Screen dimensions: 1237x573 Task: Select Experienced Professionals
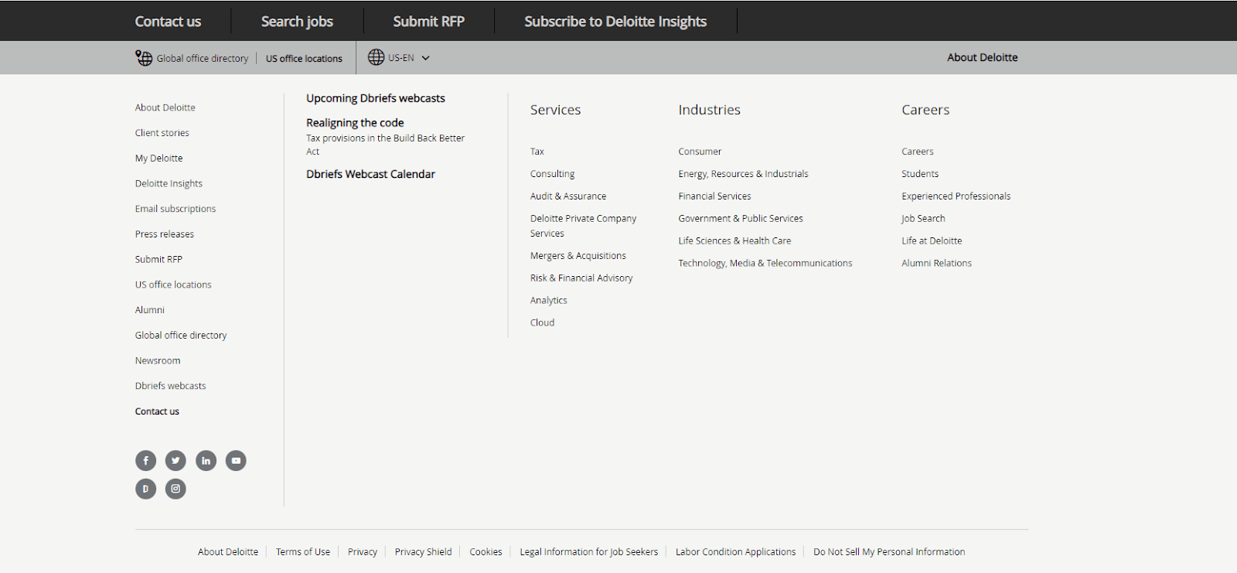[x=956, y=196]
